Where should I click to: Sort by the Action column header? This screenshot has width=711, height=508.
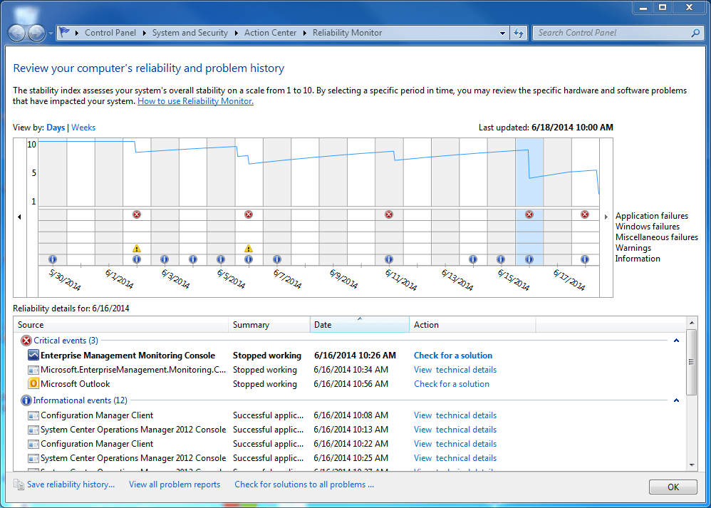[x=472, y=325]
